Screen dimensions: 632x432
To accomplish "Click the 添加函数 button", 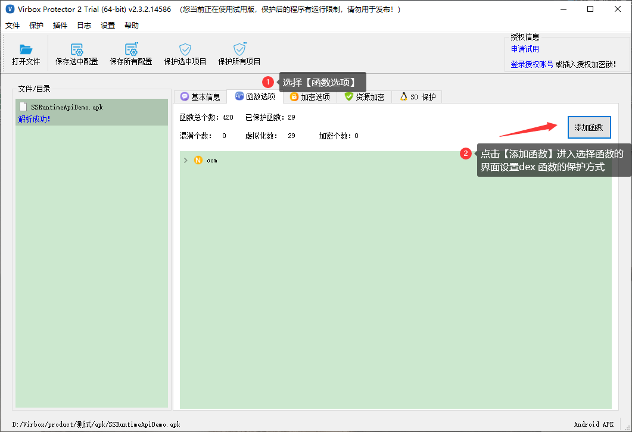I will [589, 127].
